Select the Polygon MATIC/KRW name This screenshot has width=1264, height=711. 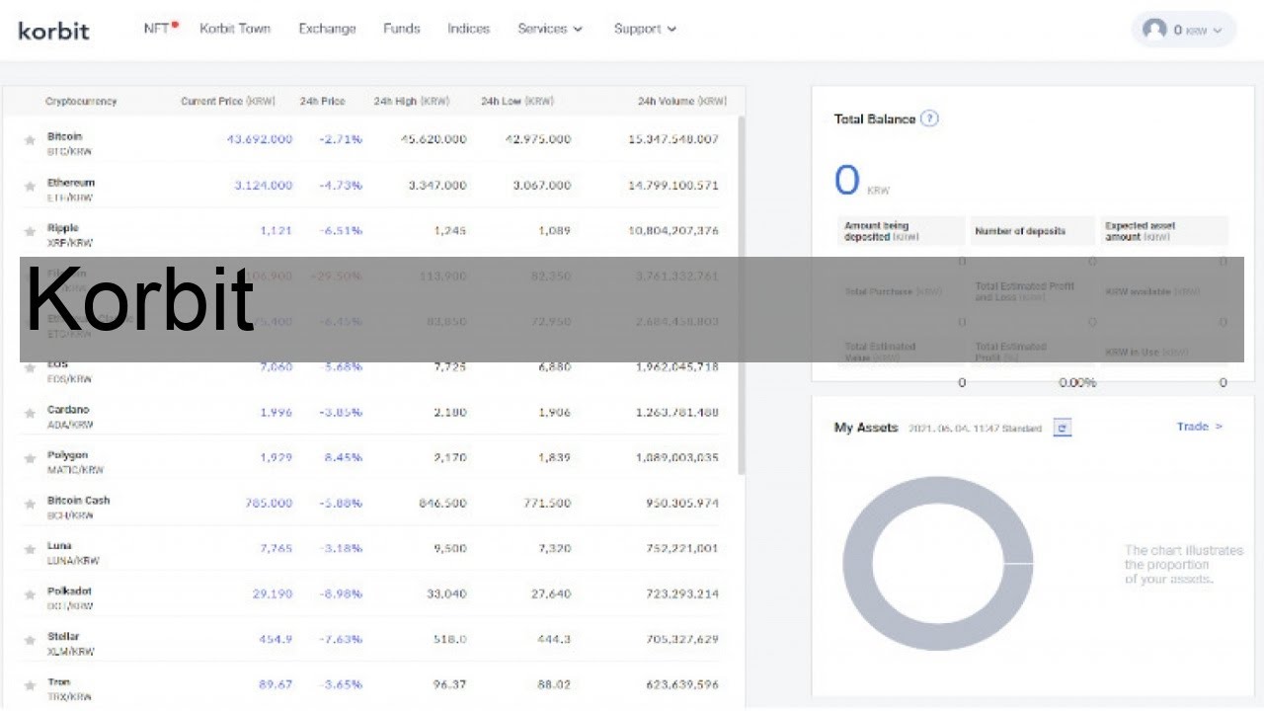click(75, 462)
